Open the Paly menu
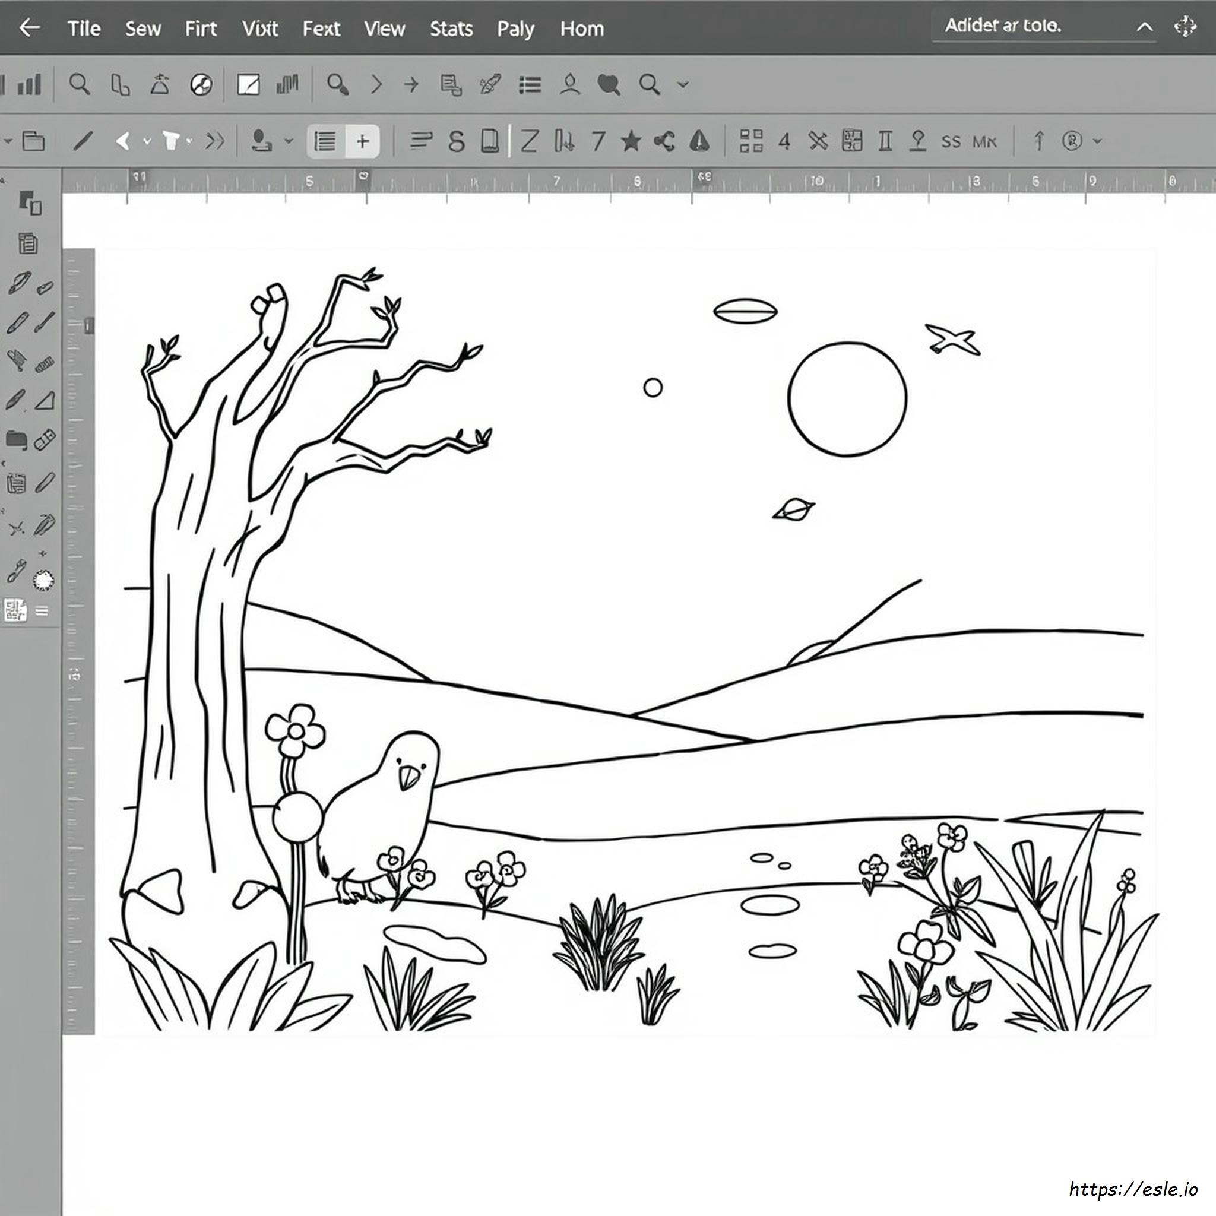The width and height of the screenshot is (1216, 1216). pyautogui.click(x=515, y=28)
